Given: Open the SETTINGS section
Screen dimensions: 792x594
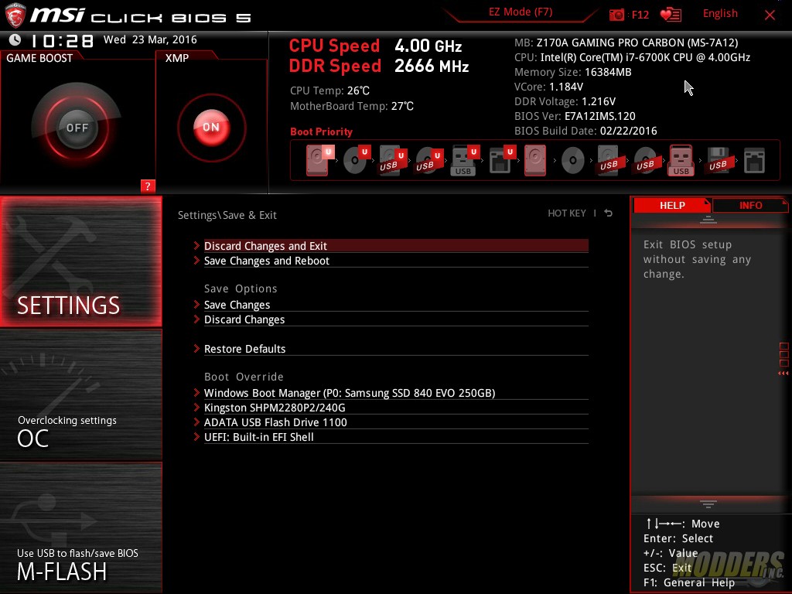Looking at the screenshot, I should point(80,261).
